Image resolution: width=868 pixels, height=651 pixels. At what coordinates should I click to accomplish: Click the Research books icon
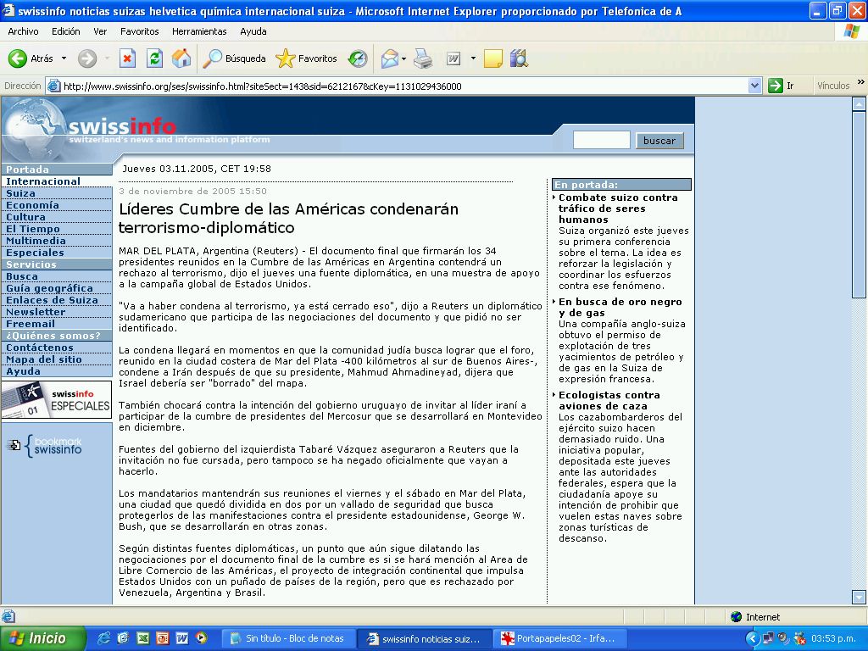point(519,58)
